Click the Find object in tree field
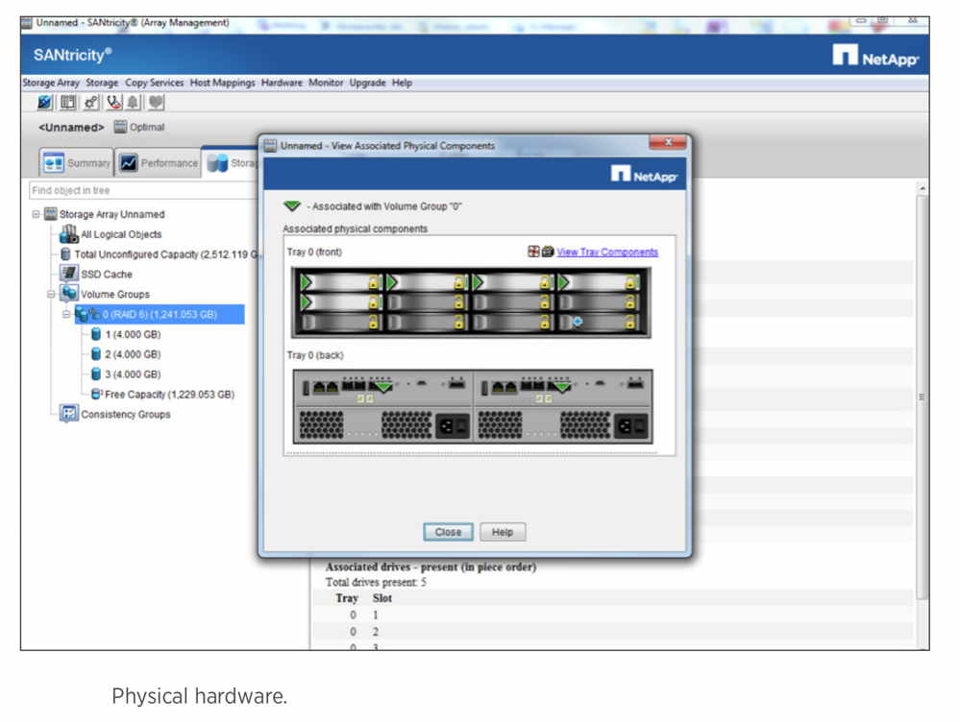 click(142, 190)
